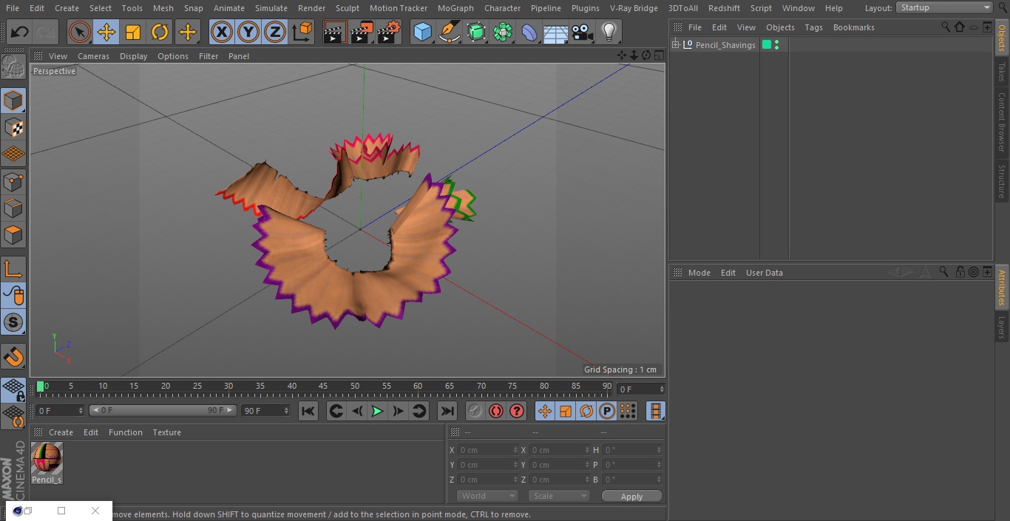Image resolution: width=1010 pixels, height=521 pixels.
Task: Open the MoGraph menu
Action: click(x=455, y=8)
